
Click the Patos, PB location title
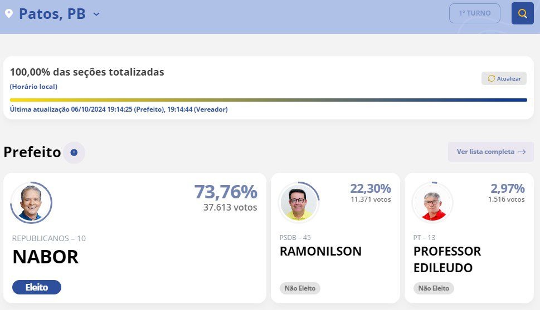(52, 14)
